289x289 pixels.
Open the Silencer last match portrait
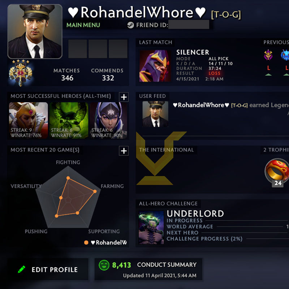click(x=155, y=66)
